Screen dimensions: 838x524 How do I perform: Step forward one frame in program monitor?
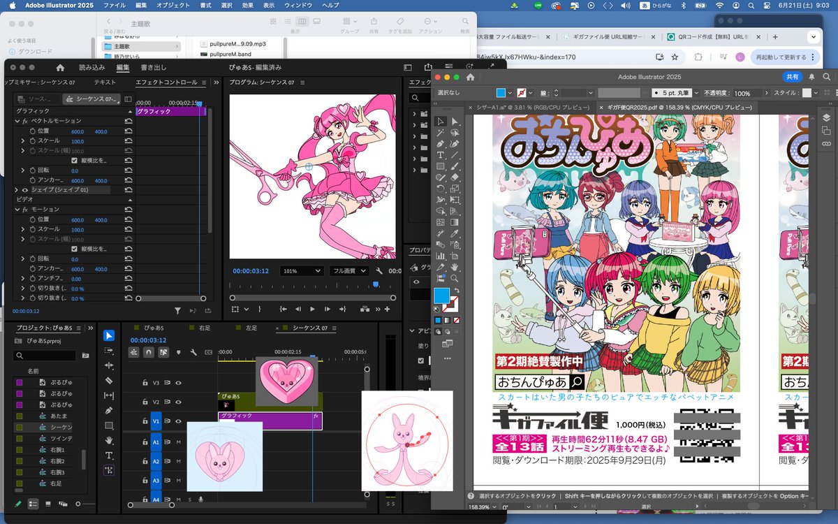click(x=327, y=309)
